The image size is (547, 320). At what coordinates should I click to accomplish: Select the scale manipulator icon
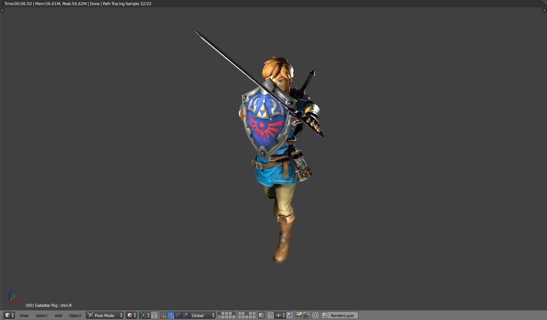pyautogui.click(x=185, y=315)
